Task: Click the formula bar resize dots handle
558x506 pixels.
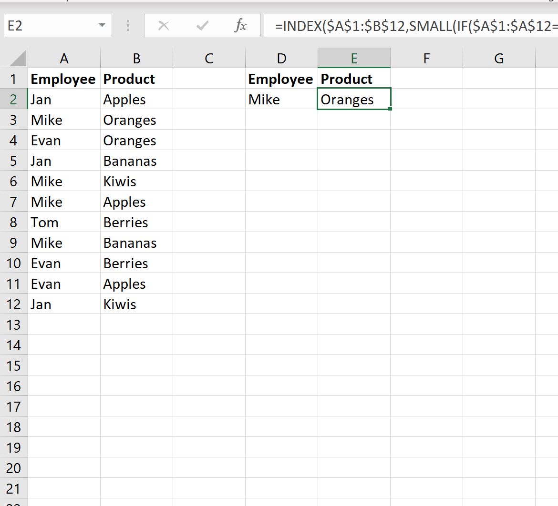Action: click(128, 26)
